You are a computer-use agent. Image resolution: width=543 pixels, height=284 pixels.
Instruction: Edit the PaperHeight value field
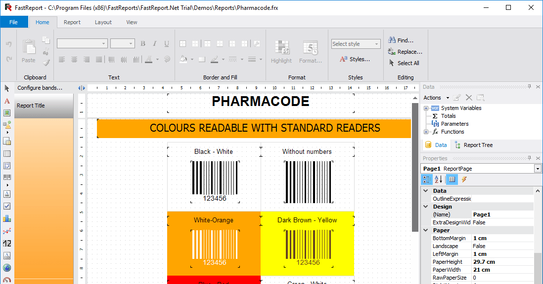(x=502, y=262)
